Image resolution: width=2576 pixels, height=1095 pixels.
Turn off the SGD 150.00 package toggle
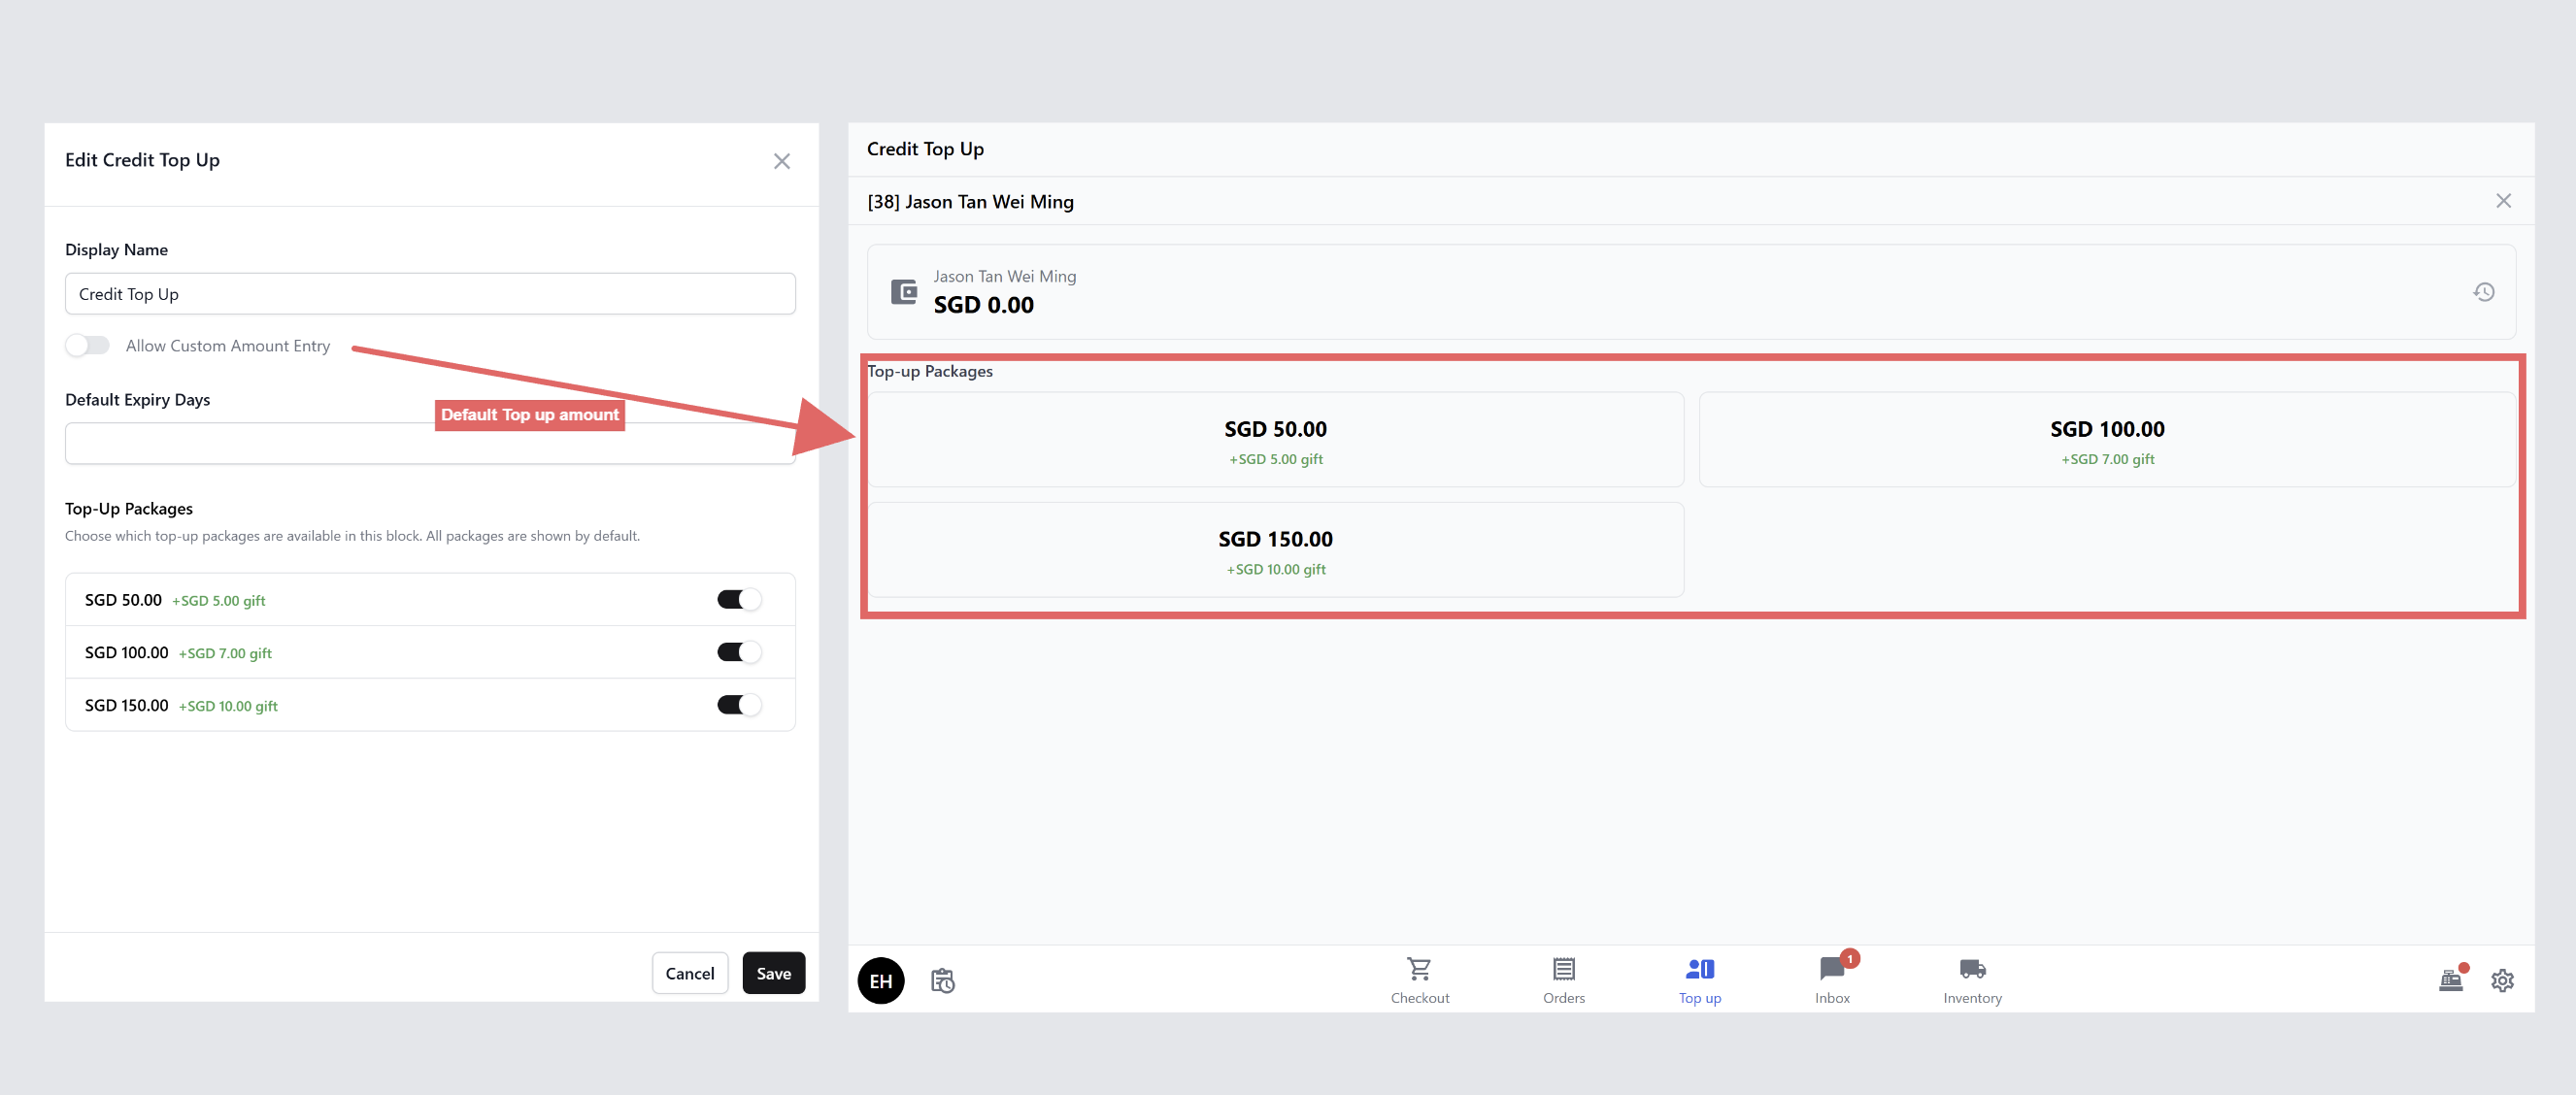click(738, 705)
